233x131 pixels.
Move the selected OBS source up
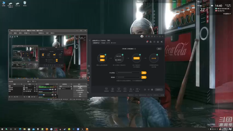(x=32, y=97)
